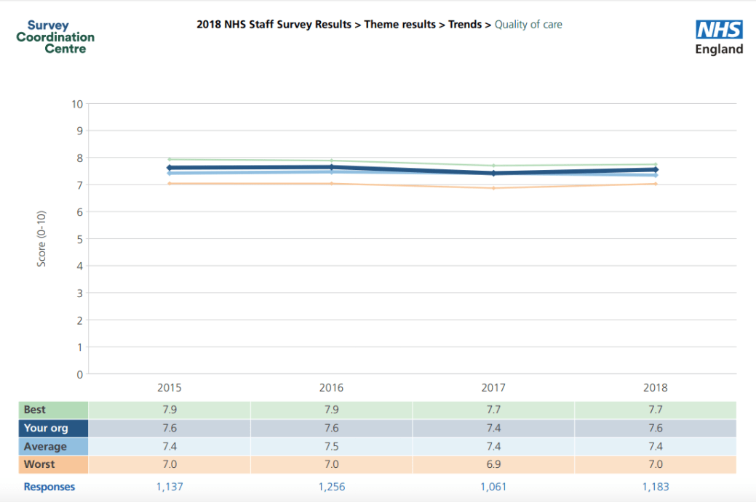Open the Theme results breadcrumb

pos(400,24)
